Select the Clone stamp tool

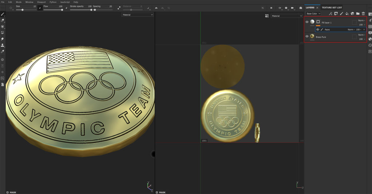click(x=3, y=45)
